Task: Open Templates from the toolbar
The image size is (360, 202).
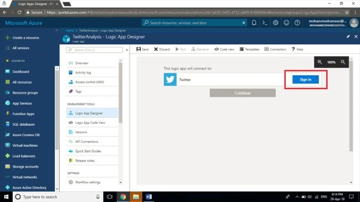Action: [249, 49]
